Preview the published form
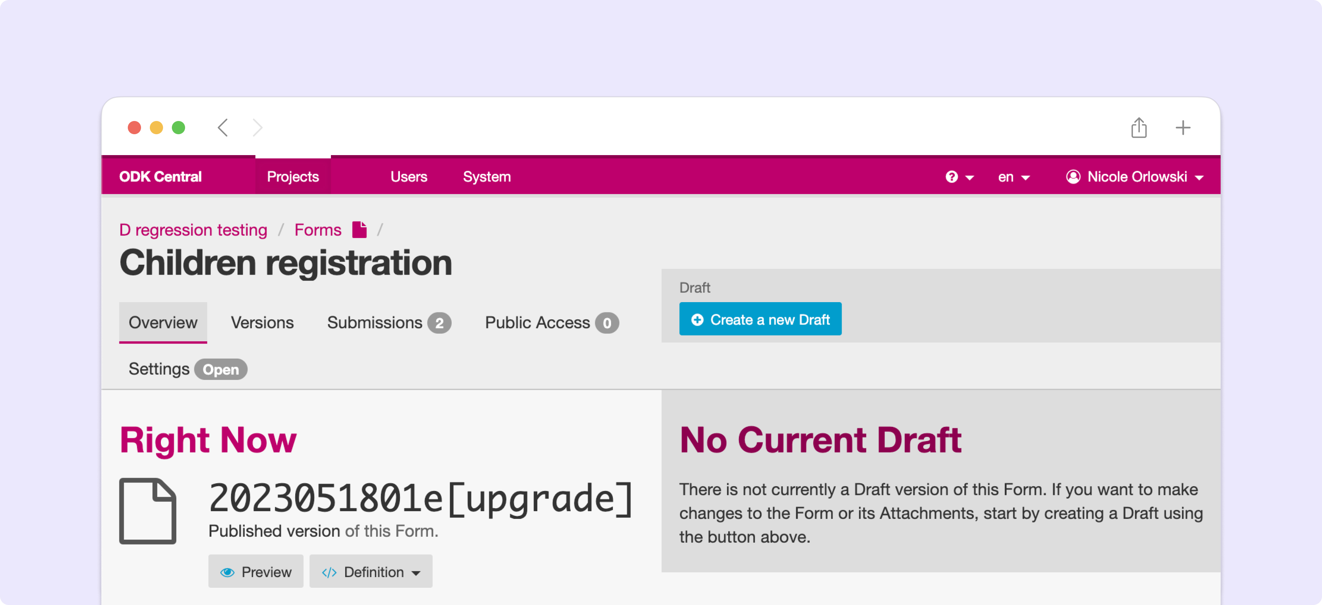 click(256, 571)
